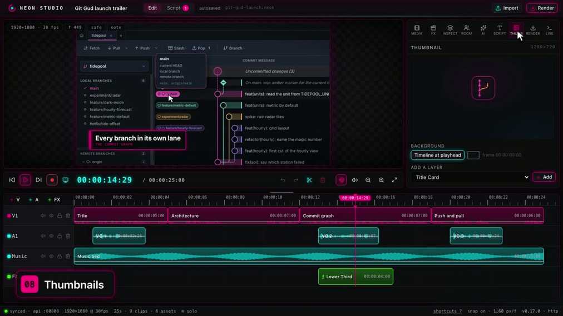Toggle snap on in status bar
The image size is (563, 316).
(477, 311)
